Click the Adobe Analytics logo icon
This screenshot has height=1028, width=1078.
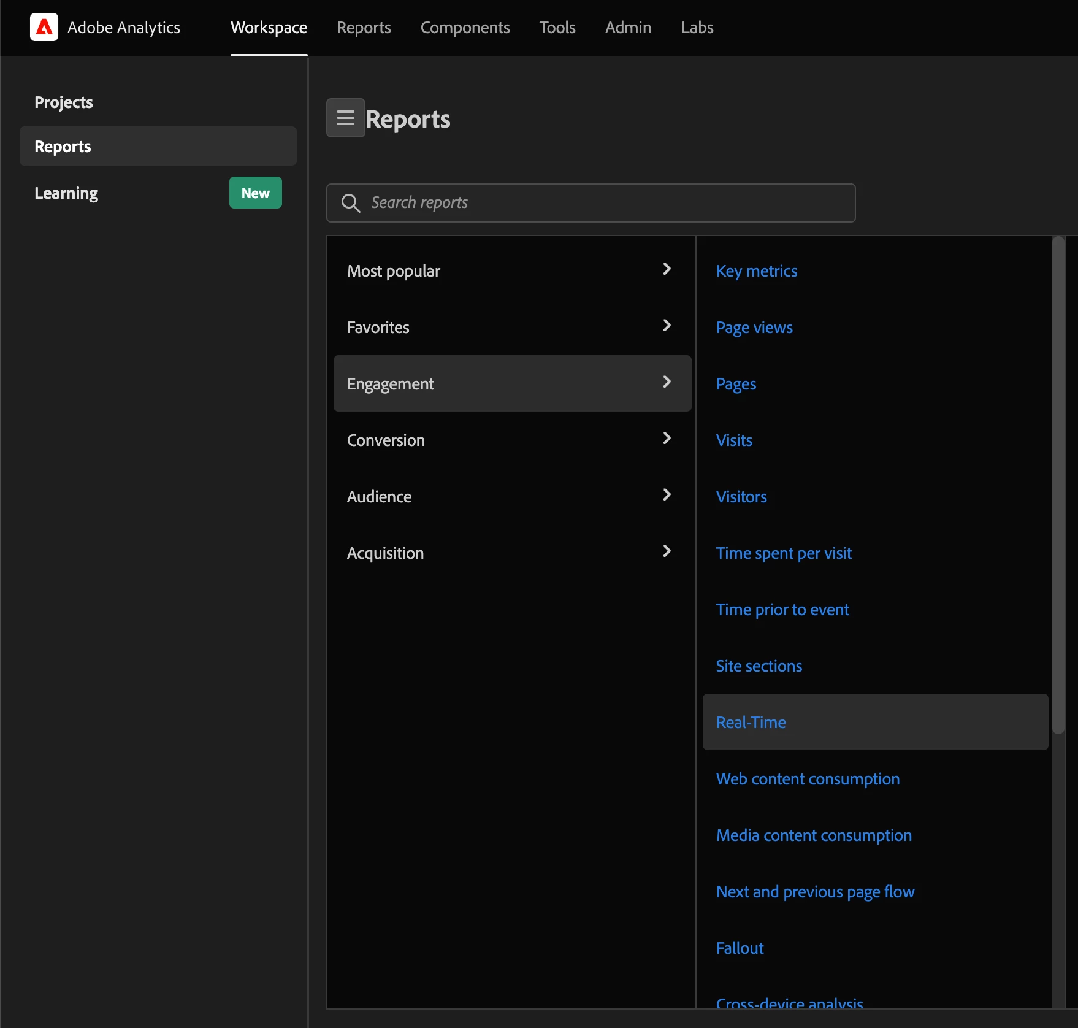pyautogui.click(x=44, y=27)
